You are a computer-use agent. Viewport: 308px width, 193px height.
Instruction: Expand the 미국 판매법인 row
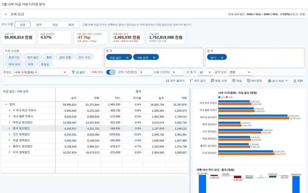pyautogui.click(x=9, y=152)
